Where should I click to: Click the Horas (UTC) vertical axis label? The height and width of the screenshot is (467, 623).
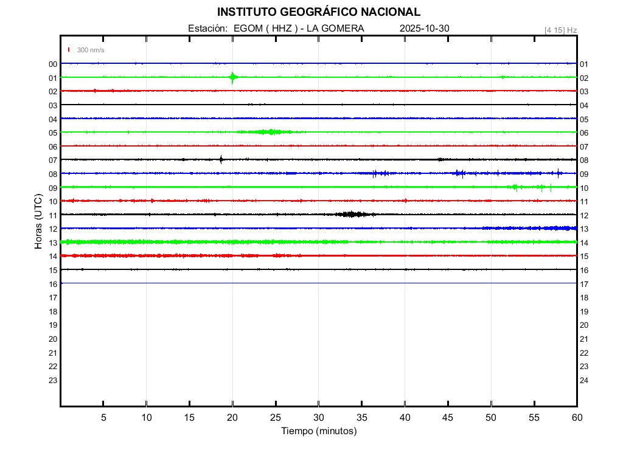coord(38,222)
